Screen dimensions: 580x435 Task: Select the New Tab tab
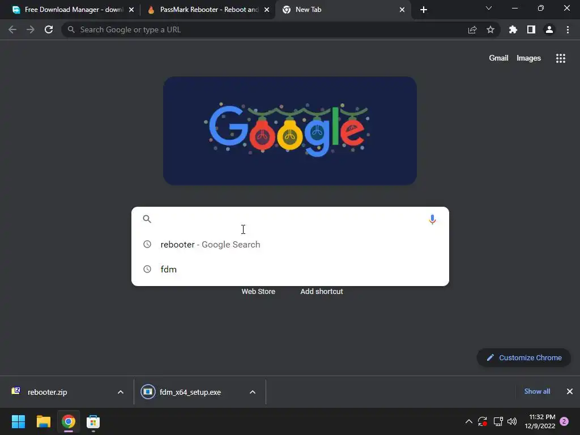click(x=342, y=10)
